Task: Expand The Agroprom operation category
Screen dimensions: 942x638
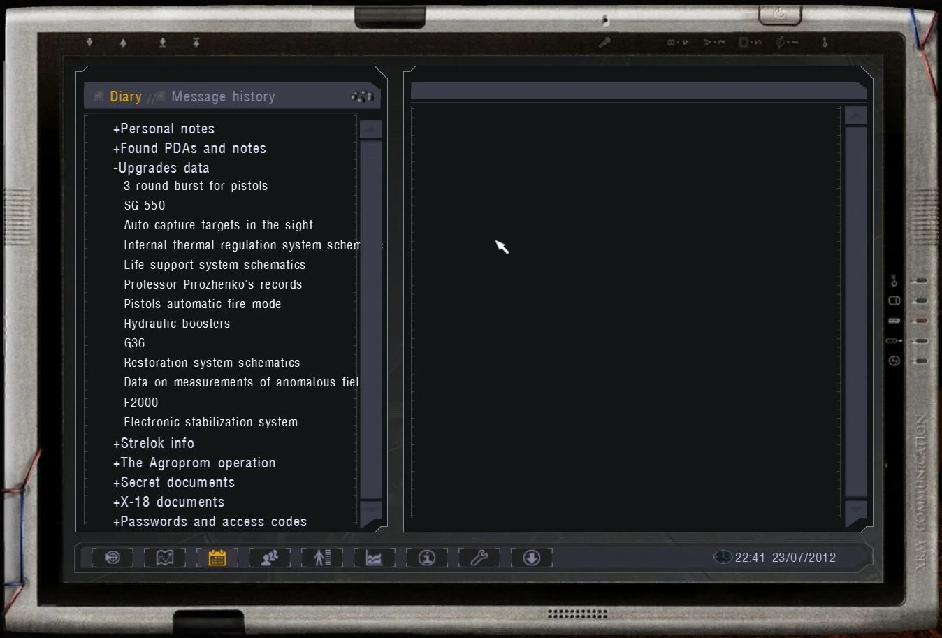Action: 194,463
